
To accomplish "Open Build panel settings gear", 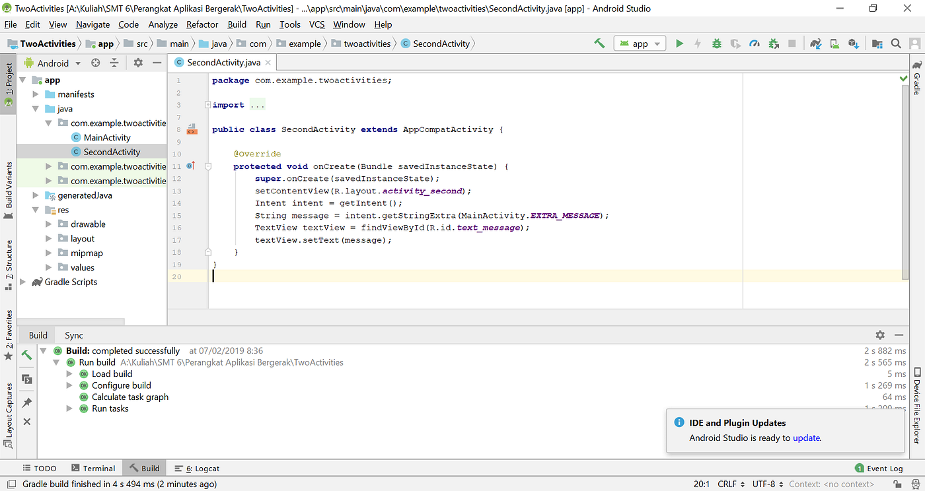I will pos(880,335).
